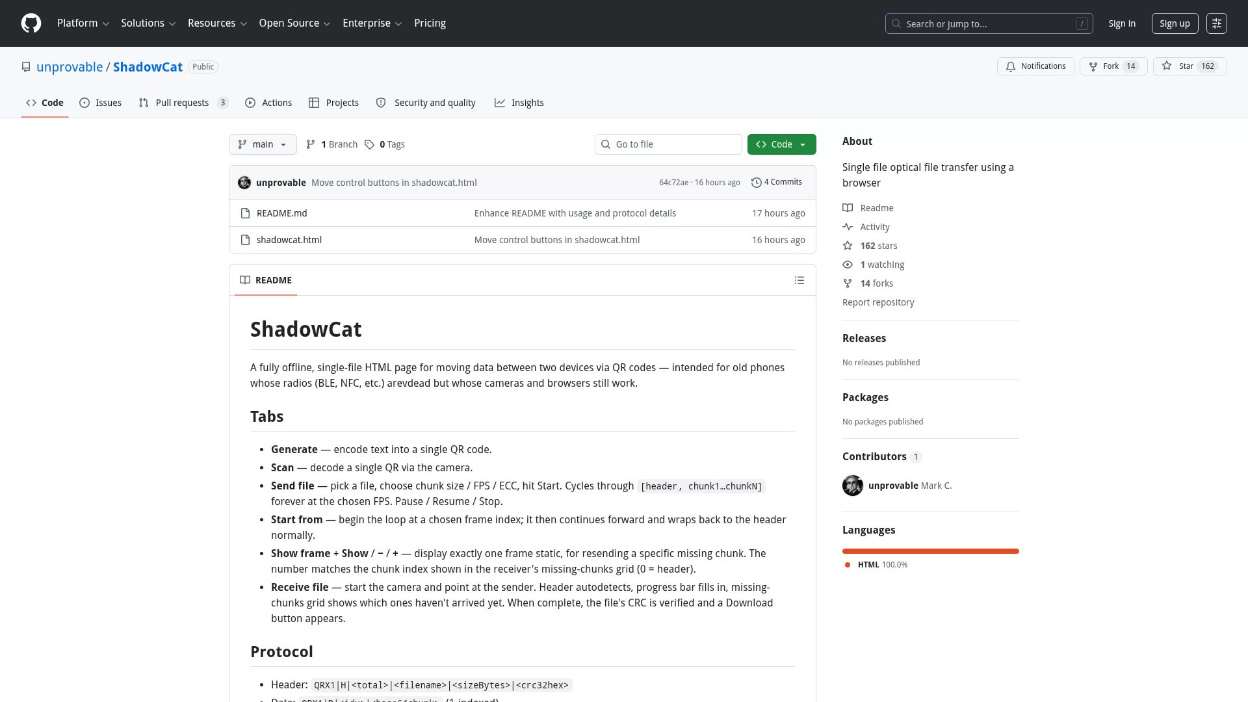Click the Sign in link
Viewport: 1248px width, 702px height.
pos(1122,23)
